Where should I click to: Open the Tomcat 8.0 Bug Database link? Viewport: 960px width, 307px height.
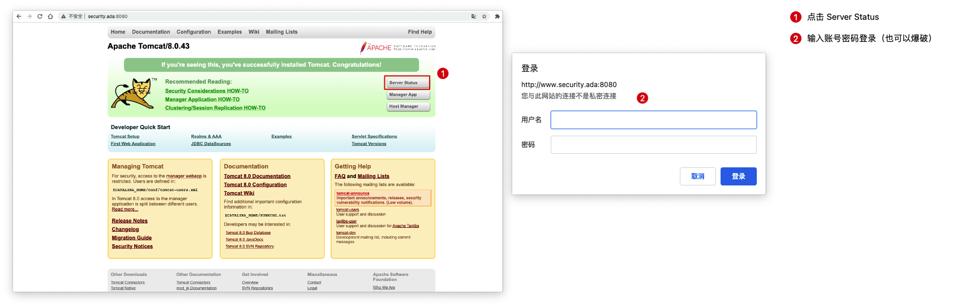(248, 233)
